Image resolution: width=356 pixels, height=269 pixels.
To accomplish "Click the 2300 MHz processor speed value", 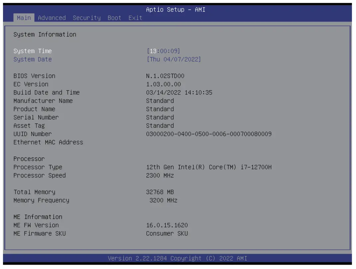I will click(x=160, y=175).
